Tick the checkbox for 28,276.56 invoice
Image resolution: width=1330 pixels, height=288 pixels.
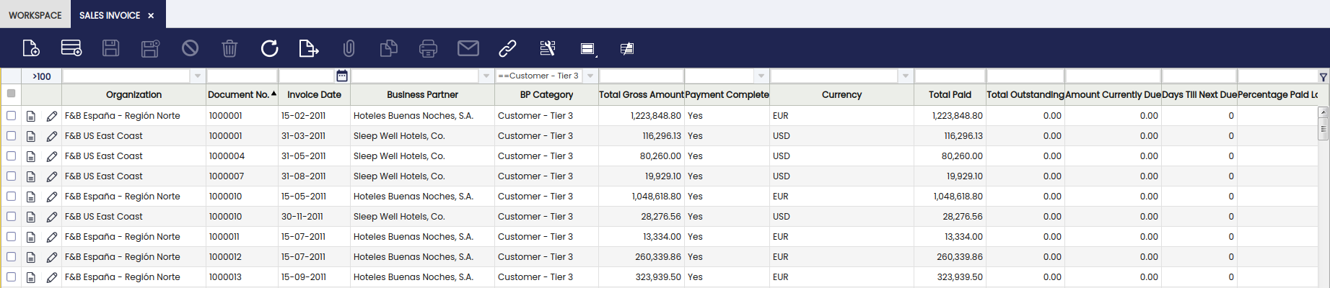click(x=11, y=216)
